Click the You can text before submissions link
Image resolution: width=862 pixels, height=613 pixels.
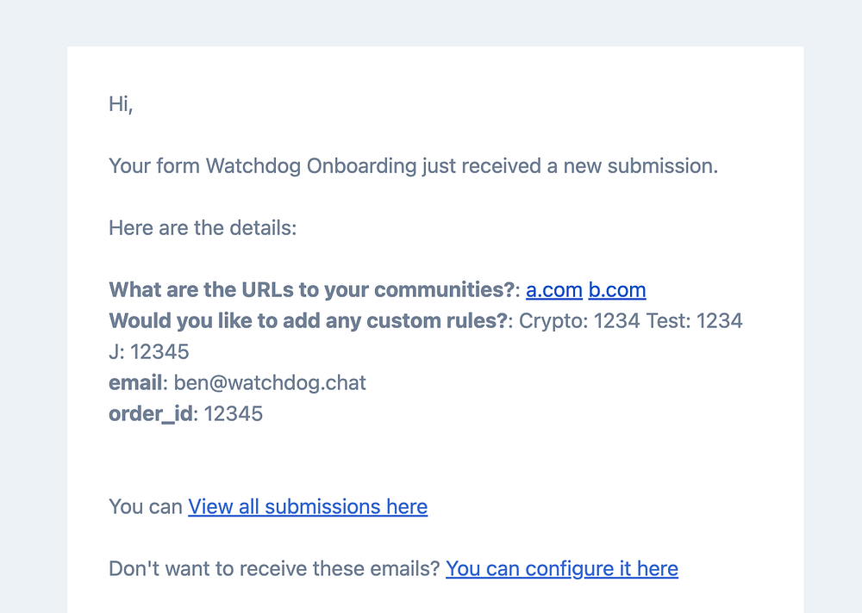point(145,506)
